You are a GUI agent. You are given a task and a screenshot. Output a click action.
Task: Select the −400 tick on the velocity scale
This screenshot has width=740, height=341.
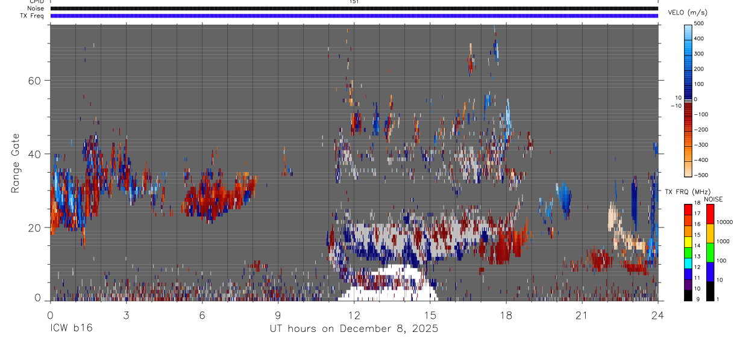(701, 160)
